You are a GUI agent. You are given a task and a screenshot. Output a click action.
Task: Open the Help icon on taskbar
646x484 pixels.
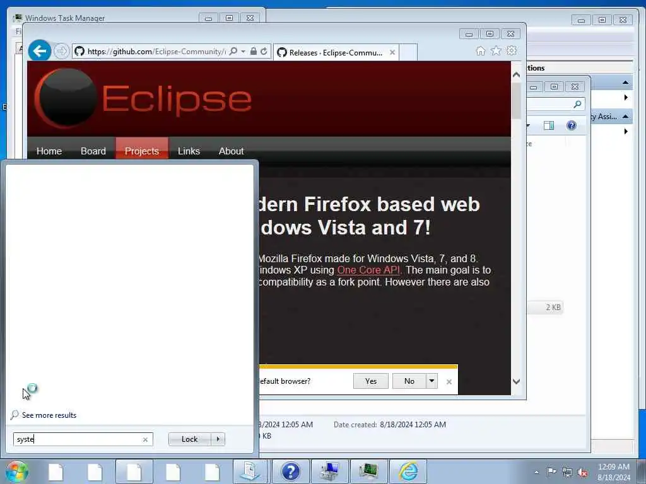pyautogui.click(x=290, y=471)
